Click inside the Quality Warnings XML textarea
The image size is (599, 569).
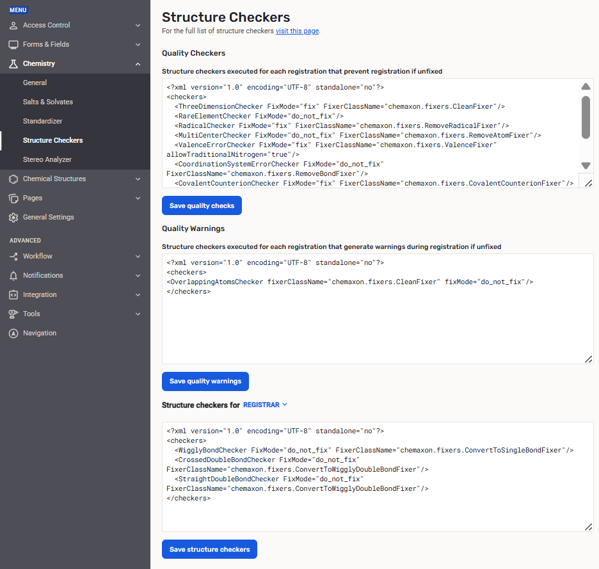[378, 326]
